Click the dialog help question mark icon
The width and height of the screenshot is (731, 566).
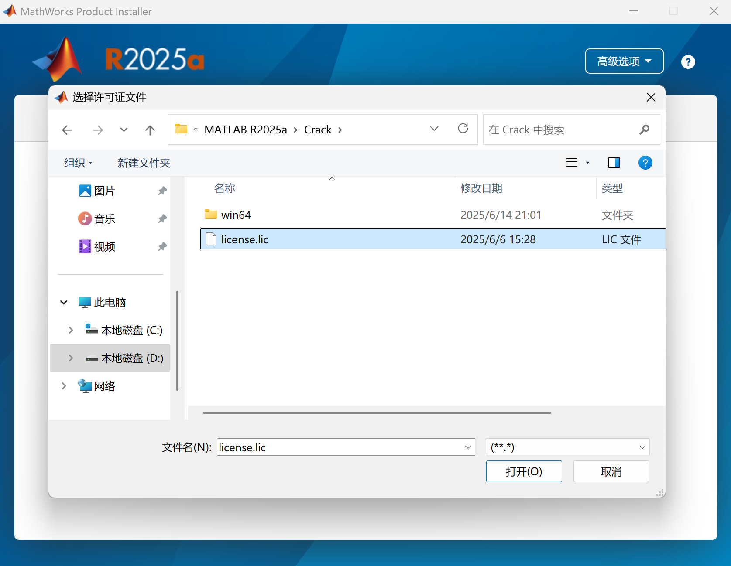[645, 163]
